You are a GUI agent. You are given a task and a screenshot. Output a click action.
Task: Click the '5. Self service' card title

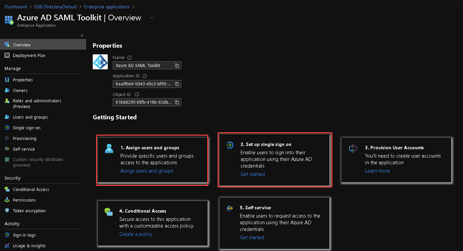coord(255,208)
